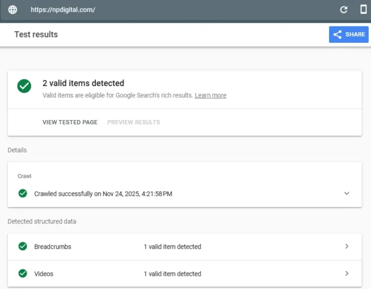This screenshot has width=371, height=289.
Task: Click the green checkmark beside 2 valid items detected
Action: (24, 86)
